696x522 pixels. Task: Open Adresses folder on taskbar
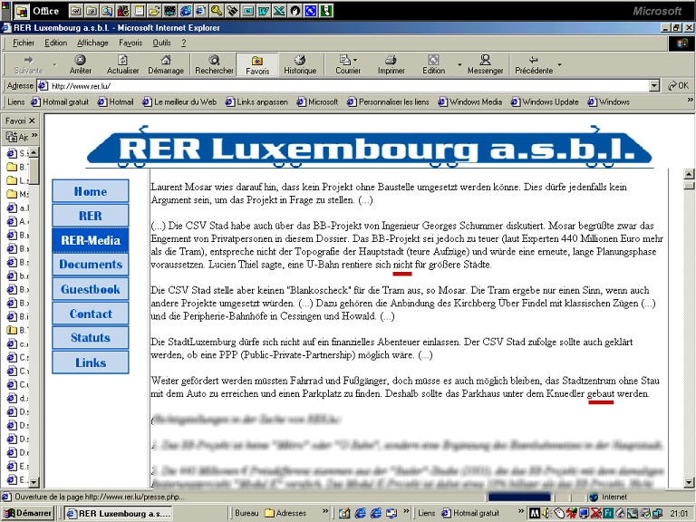pyautogui.click(x=285, y=513)
